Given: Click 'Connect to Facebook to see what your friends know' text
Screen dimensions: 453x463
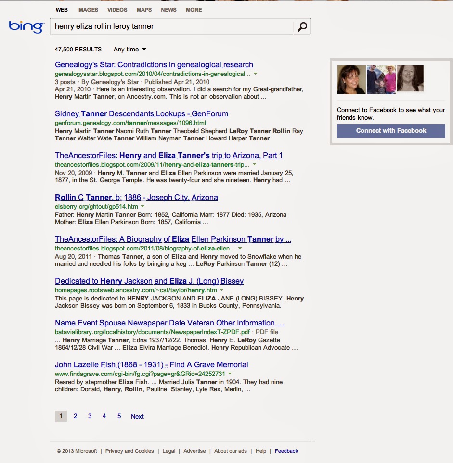Looking at the screenshot, I should coord(390,113).
